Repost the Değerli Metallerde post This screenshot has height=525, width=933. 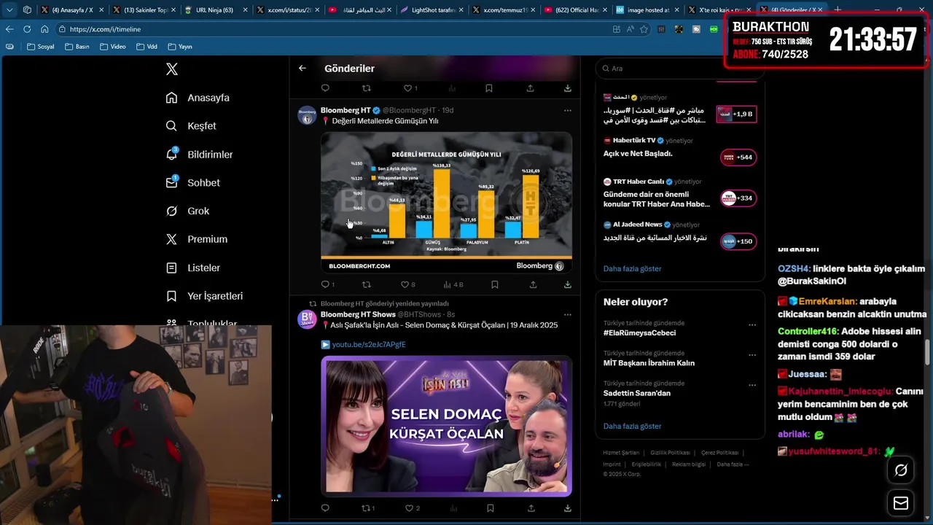pos(367,284)
